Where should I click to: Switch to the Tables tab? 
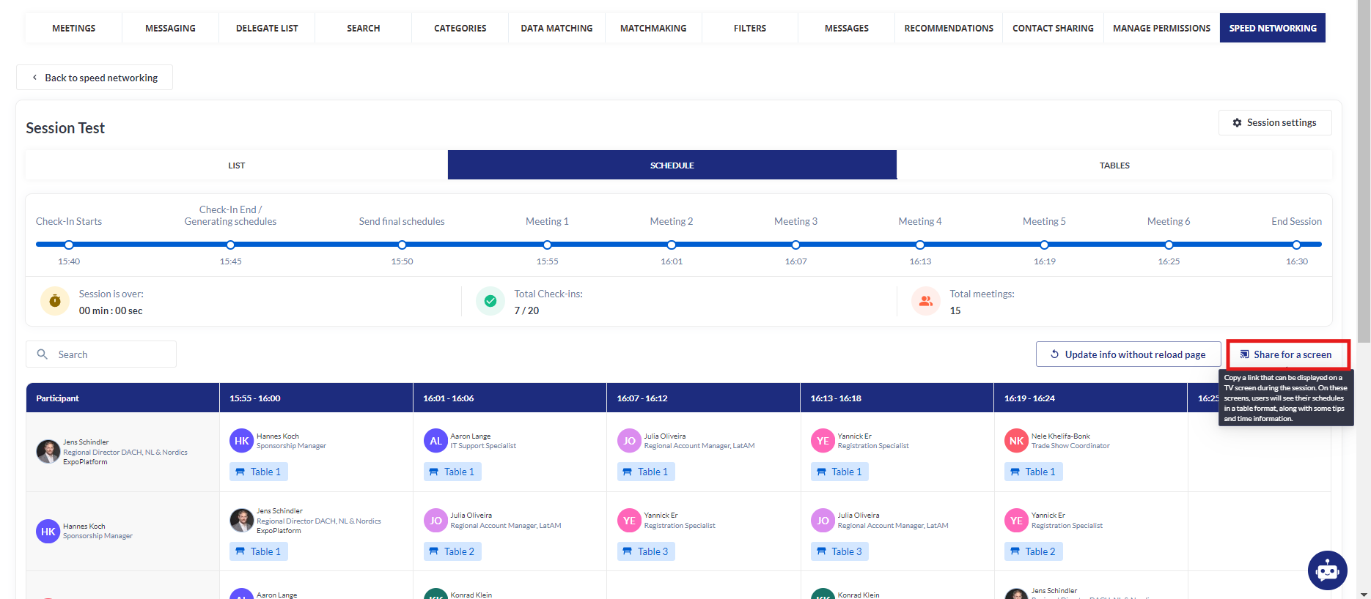click(x=1114, y=165)
